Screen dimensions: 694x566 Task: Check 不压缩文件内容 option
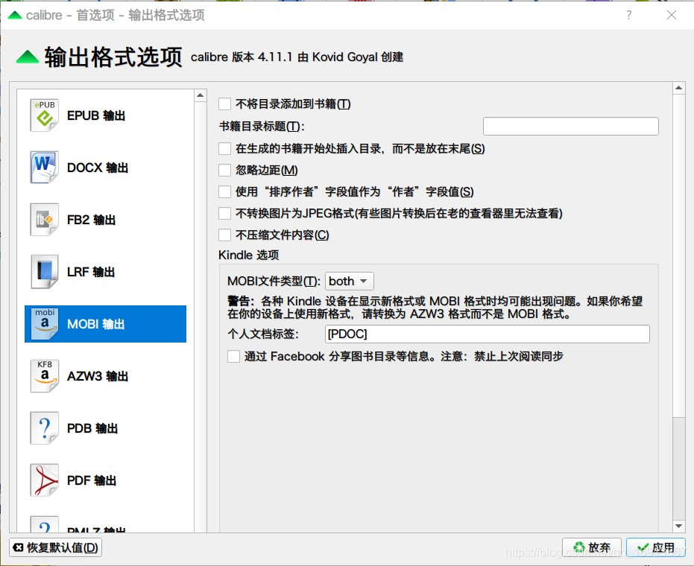[x=225, y=235]
